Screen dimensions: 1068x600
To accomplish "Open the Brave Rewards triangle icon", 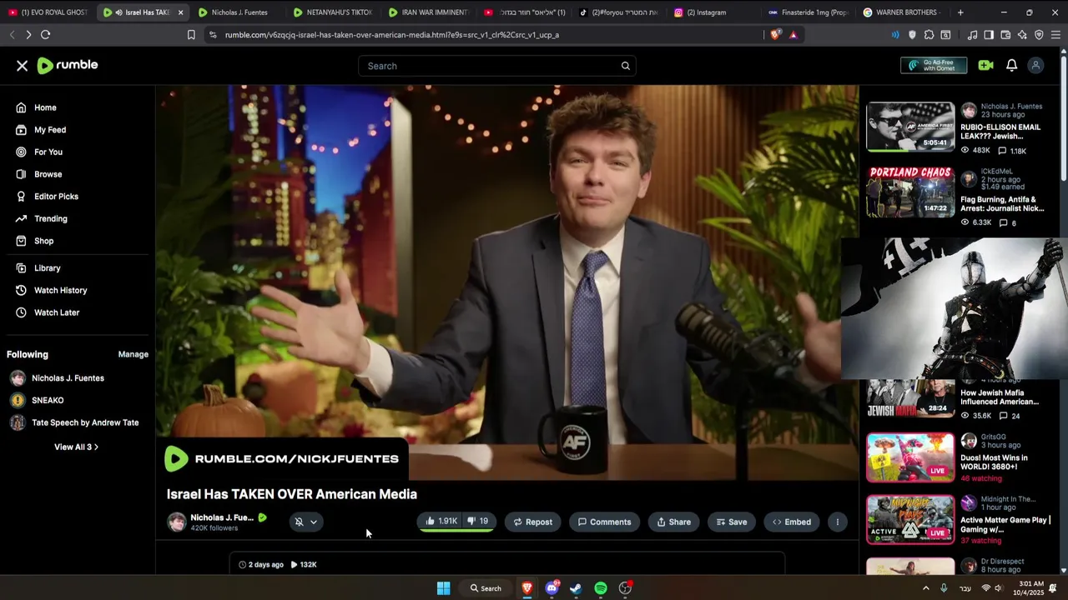I will (x=793, y=35).
